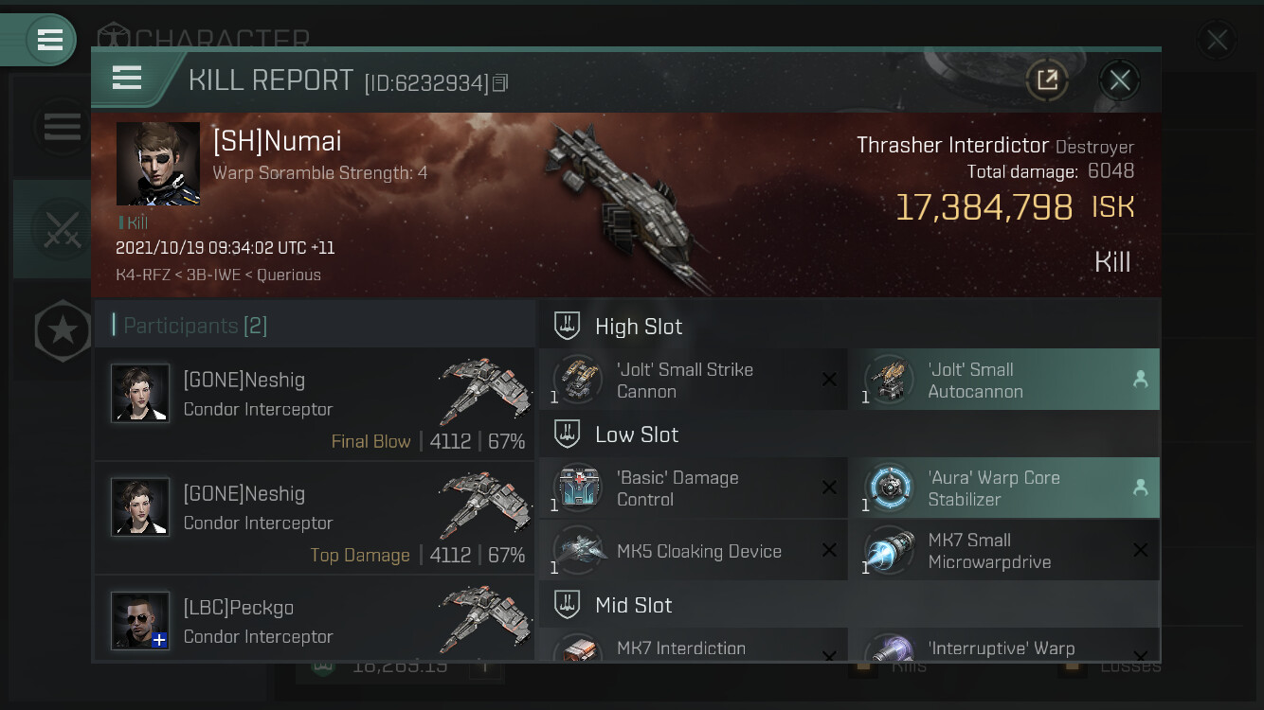Open the star hexagon sidebar tab
This screenshot has width=1264, height=710.
click(x=63, y=331)
